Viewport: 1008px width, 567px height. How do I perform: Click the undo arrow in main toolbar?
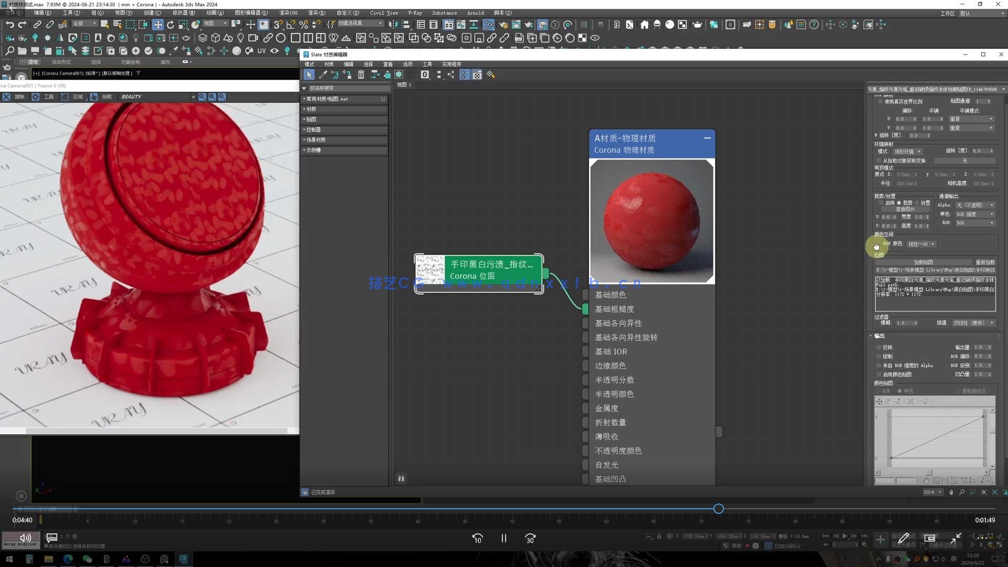coord(9,25)
